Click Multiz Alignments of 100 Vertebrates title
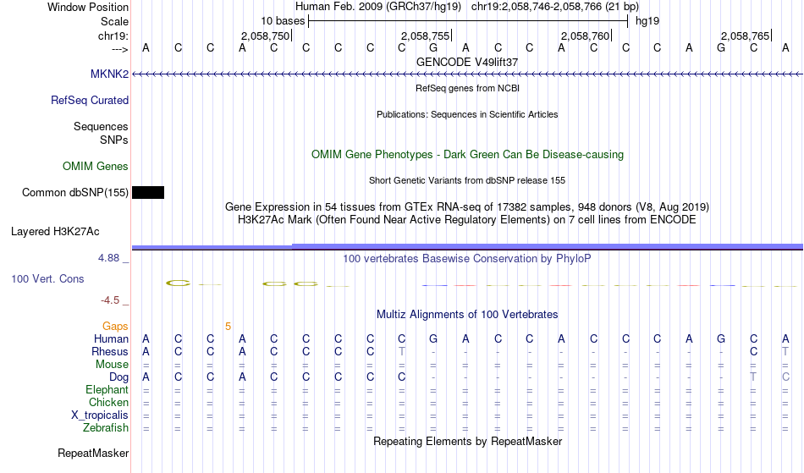This screenshot has width=804, height=473. 467,315
